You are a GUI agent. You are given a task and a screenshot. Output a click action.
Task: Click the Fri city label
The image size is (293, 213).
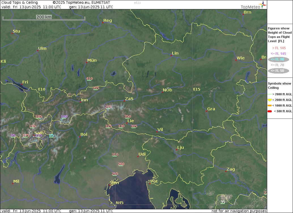click(x=25, y=82)
